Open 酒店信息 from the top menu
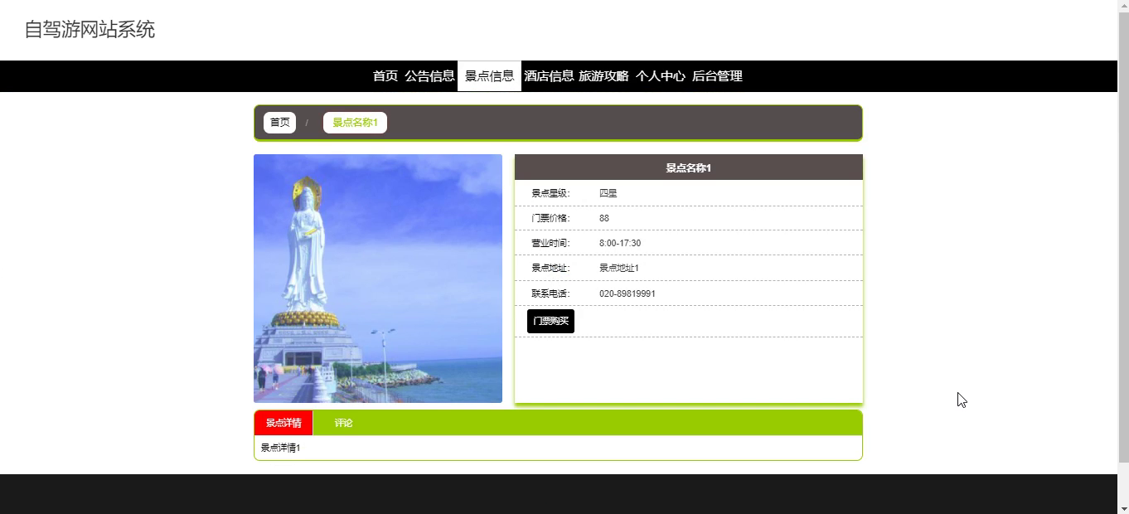Screen dimensions: 1129x514 (549, 76)
